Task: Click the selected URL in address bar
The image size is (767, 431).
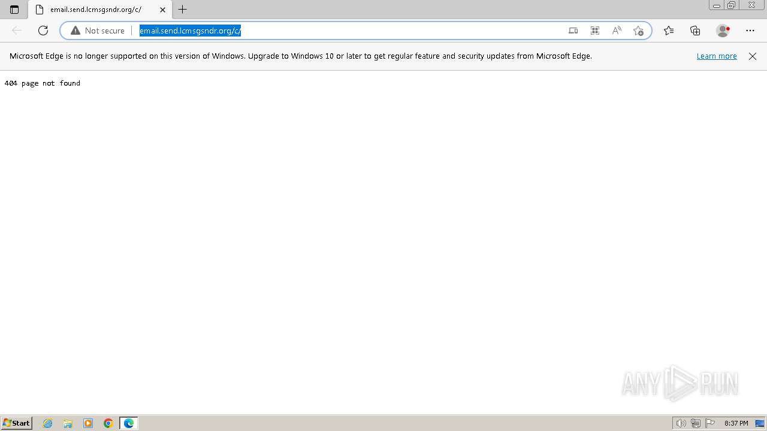Action: pos(190,31)
